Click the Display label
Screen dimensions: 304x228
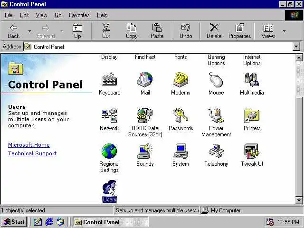point(109,57)
